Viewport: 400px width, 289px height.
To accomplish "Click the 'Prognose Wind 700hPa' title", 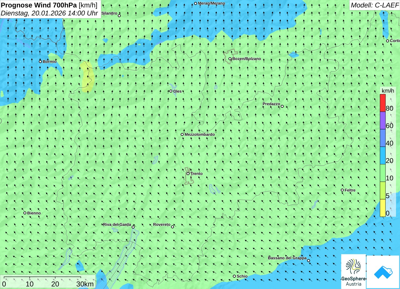I will [39, 5].
